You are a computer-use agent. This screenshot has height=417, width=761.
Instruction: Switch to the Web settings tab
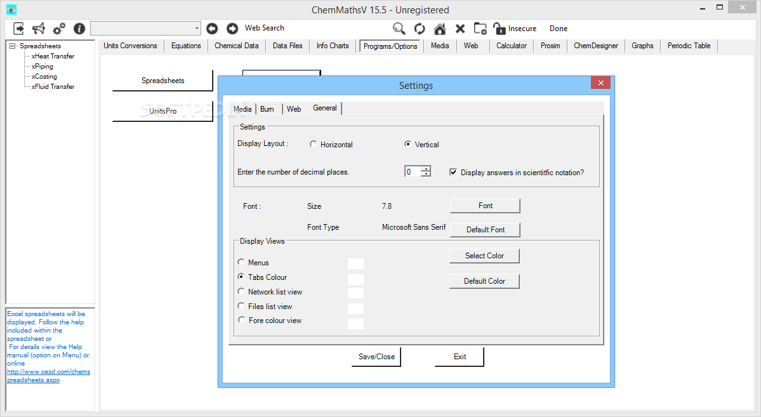click(294, 109)
